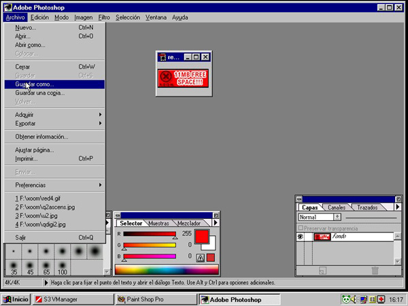Toggle the Preservar transparencia checkbox
Screen dimensions: 408x306
click(301, 228)
